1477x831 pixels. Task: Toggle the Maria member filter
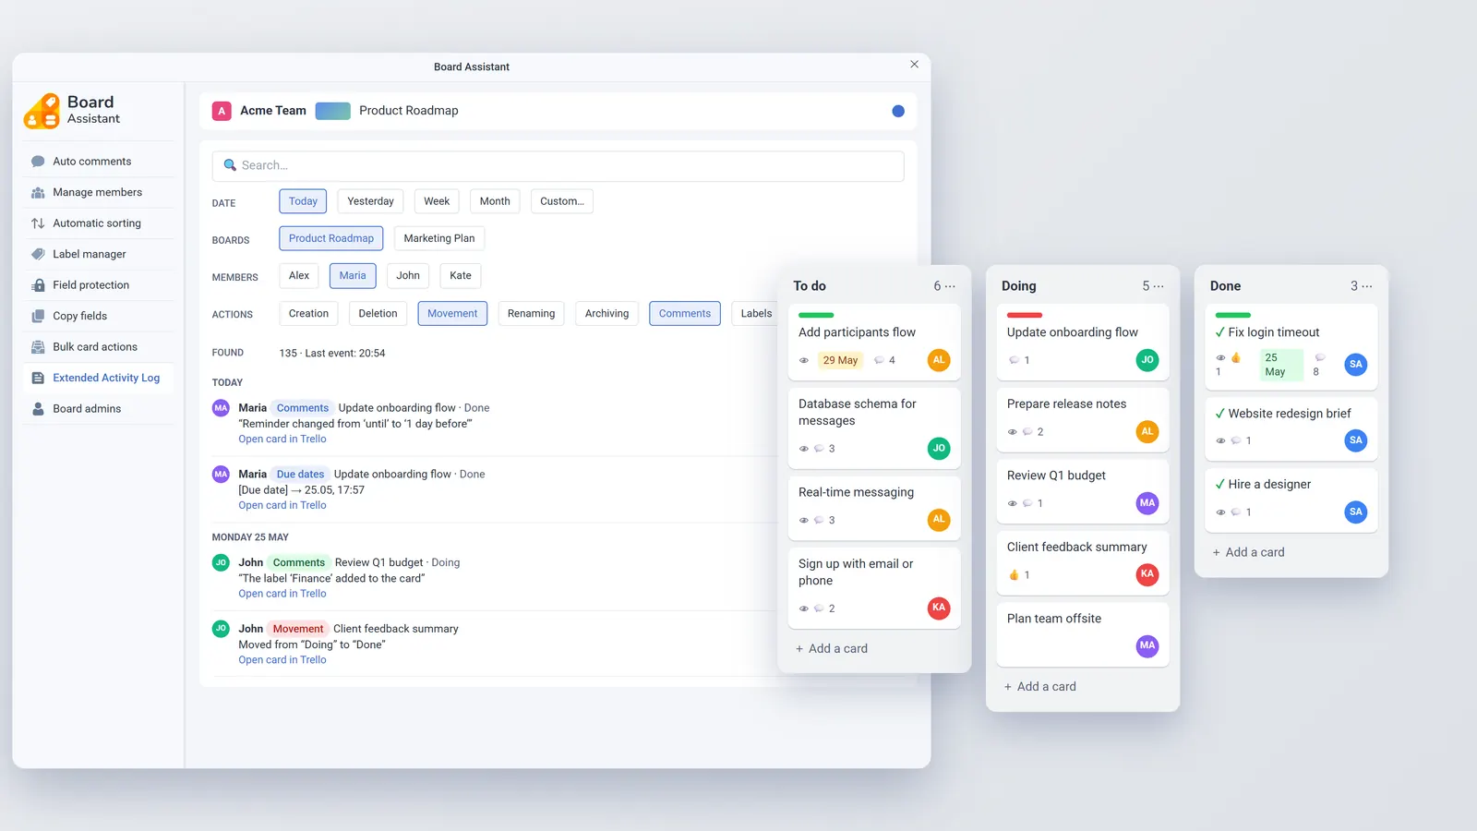coord(353,275)
